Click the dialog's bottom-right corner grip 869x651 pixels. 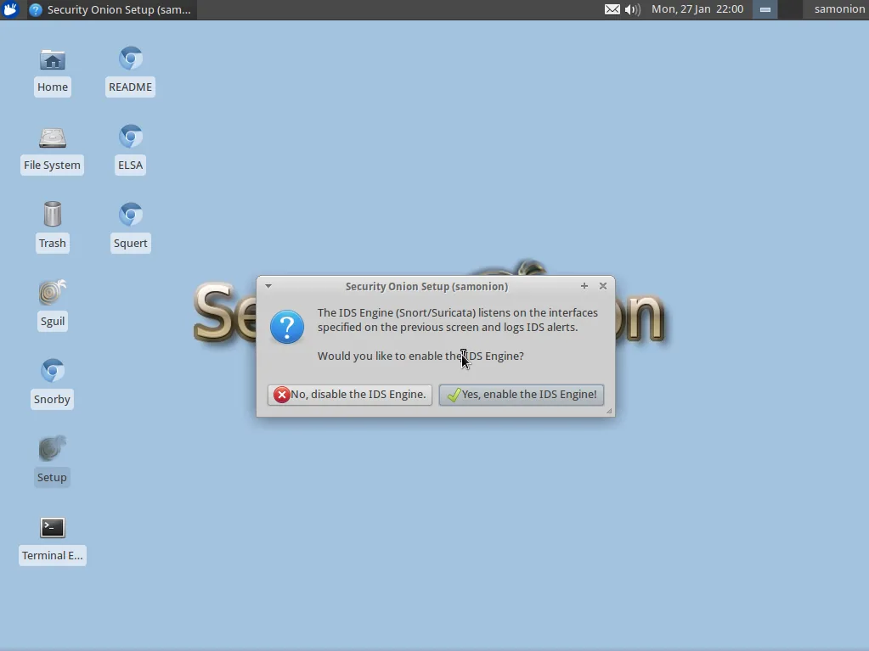point(609,411)
